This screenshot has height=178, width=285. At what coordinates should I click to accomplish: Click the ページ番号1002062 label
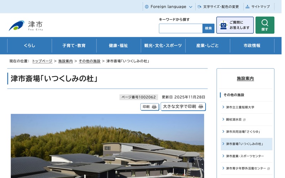(x=139, y=97)
